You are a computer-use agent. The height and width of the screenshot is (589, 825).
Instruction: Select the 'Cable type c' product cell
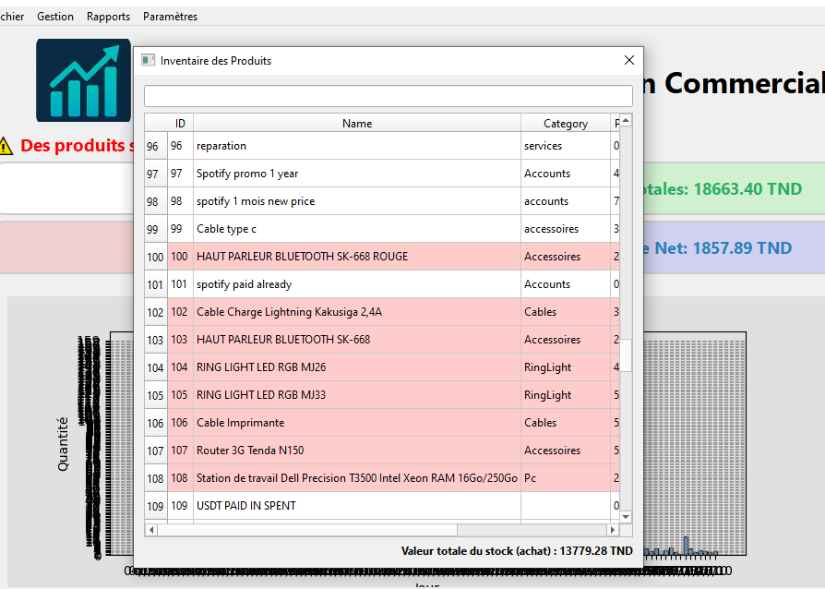[x=357, y=229]
